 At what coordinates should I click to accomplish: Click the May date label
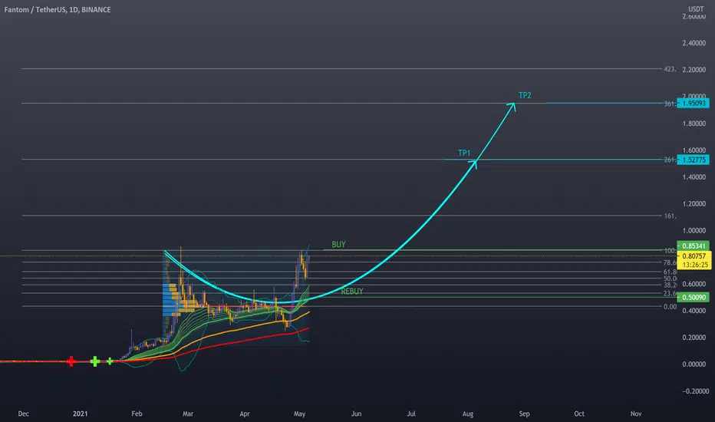click(x=300, y=414)
